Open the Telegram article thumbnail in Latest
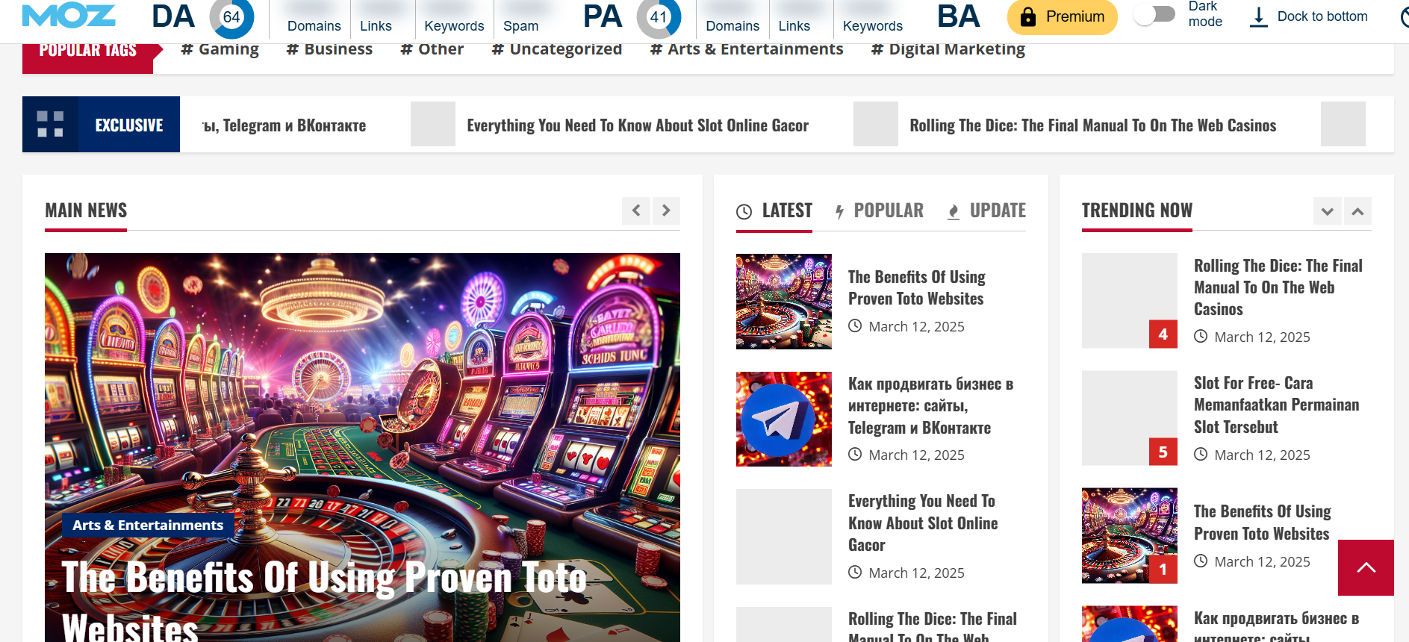This screenshot has width=1409, height=642. point(783,419)
